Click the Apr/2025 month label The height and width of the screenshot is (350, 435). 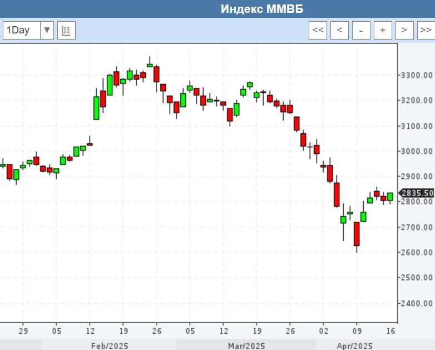click(354, 346)
